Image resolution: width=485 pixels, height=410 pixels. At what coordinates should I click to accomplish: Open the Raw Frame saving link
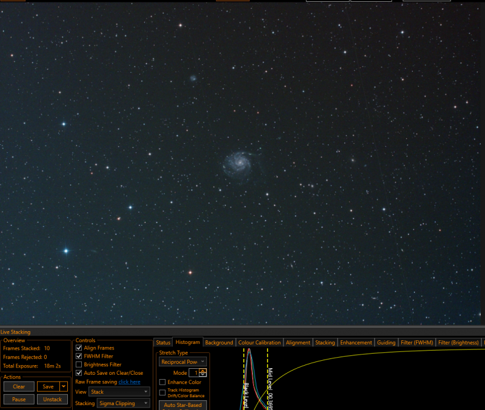[x=129, y=382]
